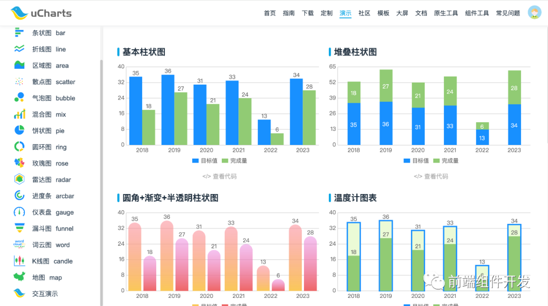
Task: Choose the arcbar progress icon
Action: tap(19, 196)
